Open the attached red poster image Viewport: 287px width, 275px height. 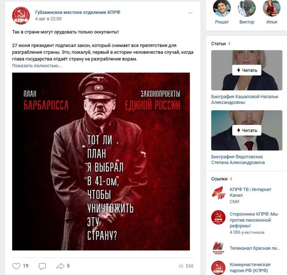pos(101,161)
